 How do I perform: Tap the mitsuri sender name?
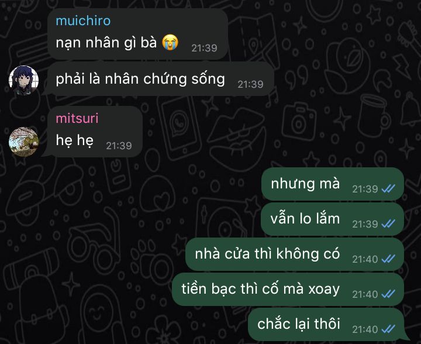click(x=77, y=118)
